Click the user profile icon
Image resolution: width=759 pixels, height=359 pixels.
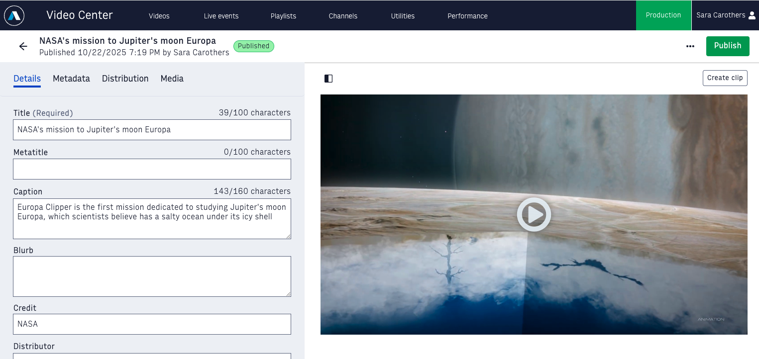[x=752, y=15]
